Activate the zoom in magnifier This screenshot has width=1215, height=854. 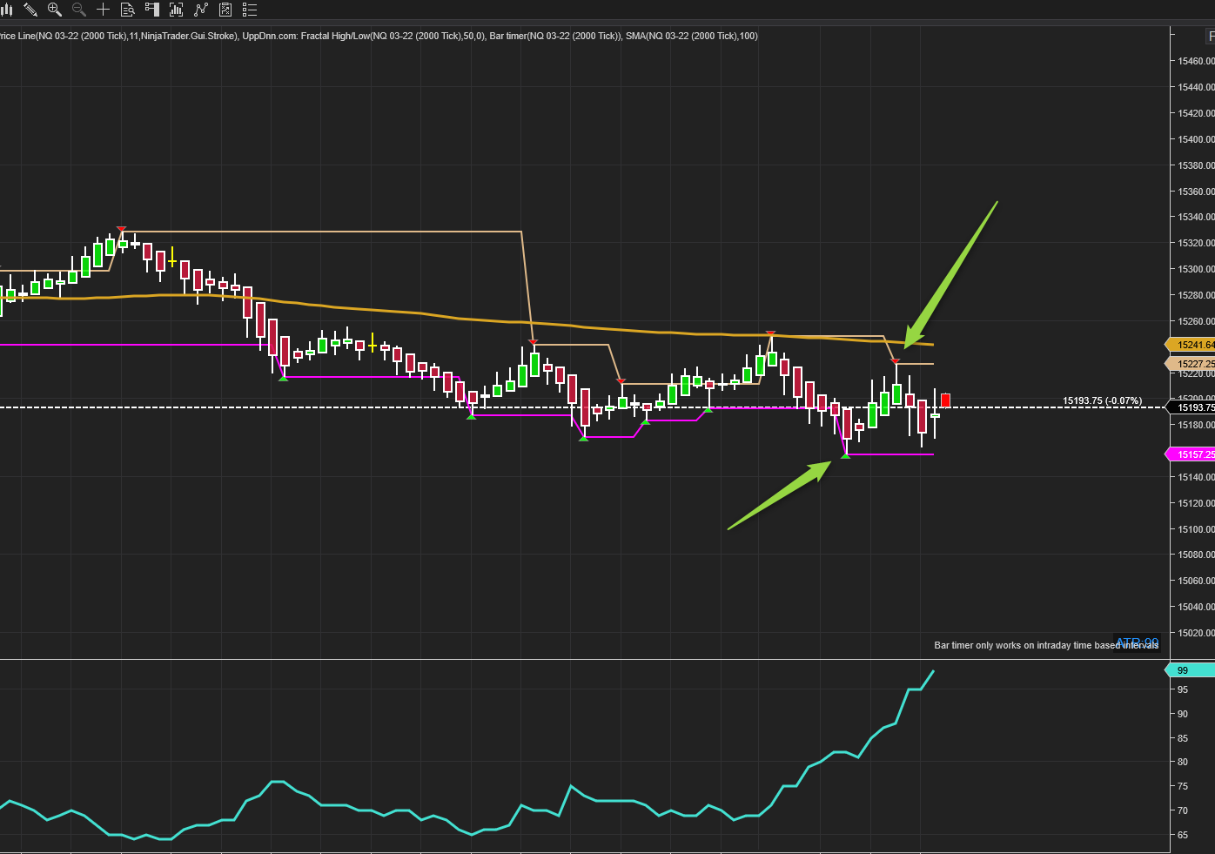click(54, 10)
